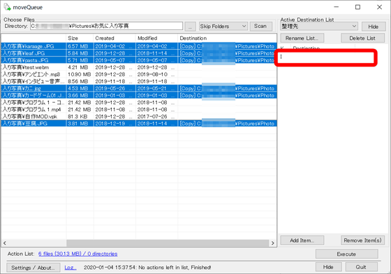Select the インタビュー音声 file row
The width and height of the screenshot is (391, 274).
(x=139, y=81)
